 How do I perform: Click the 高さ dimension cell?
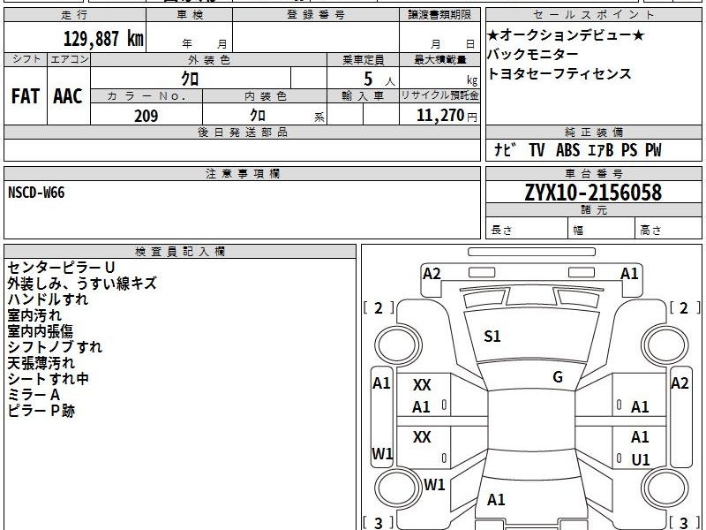pos(669,230)
